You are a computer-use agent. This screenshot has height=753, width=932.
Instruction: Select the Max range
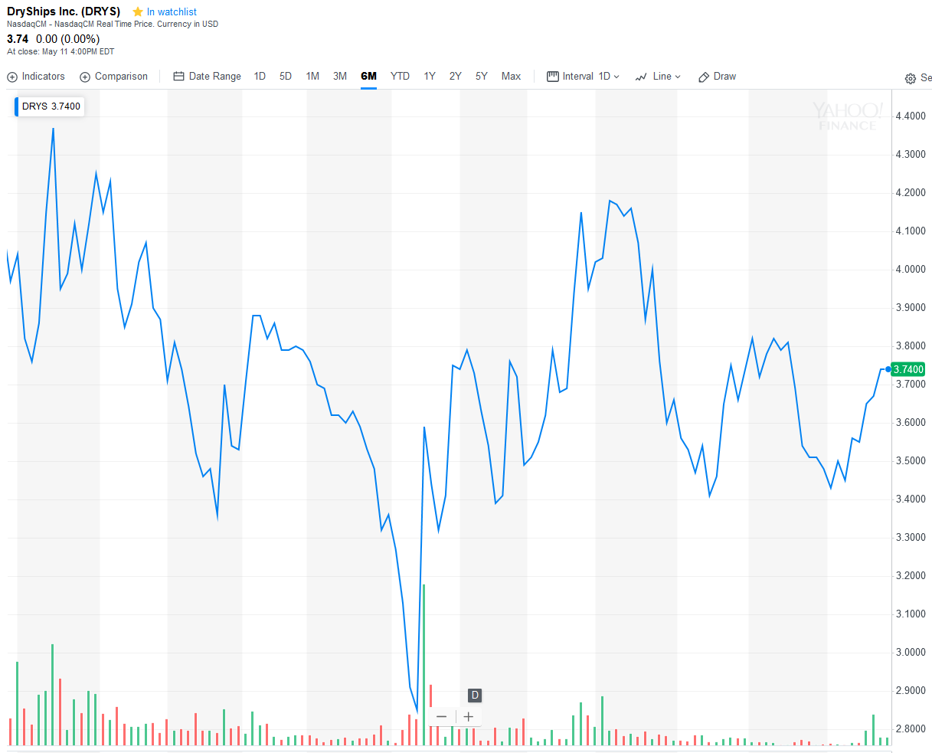point(511,77)
